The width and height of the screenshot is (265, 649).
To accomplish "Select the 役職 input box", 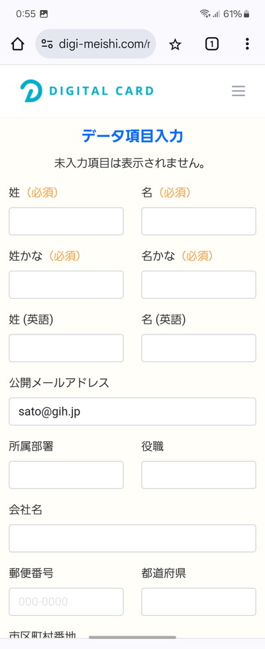I will point(199,474).
